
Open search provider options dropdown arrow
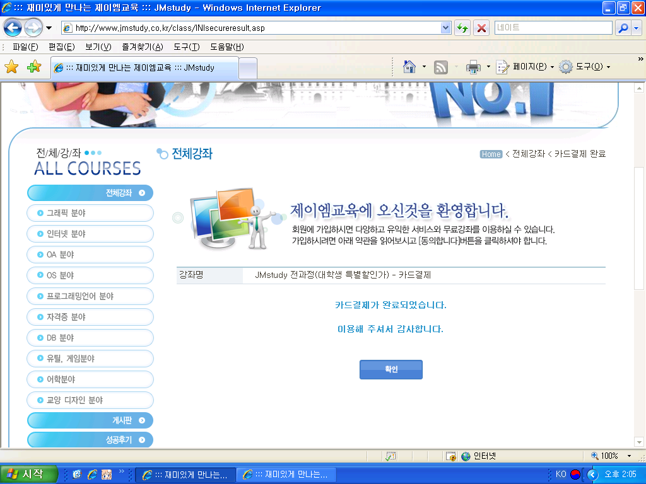pos(637,28)
